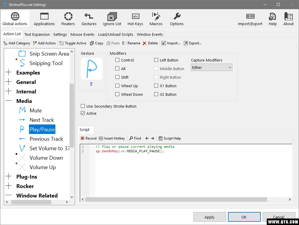The height and width of the screenshot is (225, 299).
Task: Click the script editor horizontal scrollbar
Action: 176,200
